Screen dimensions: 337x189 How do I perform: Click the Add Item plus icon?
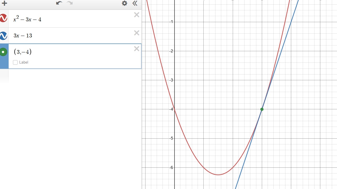pyautogui.click(x=4, y=3)
